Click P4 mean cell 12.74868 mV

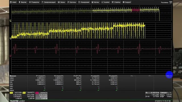point(95,80)
